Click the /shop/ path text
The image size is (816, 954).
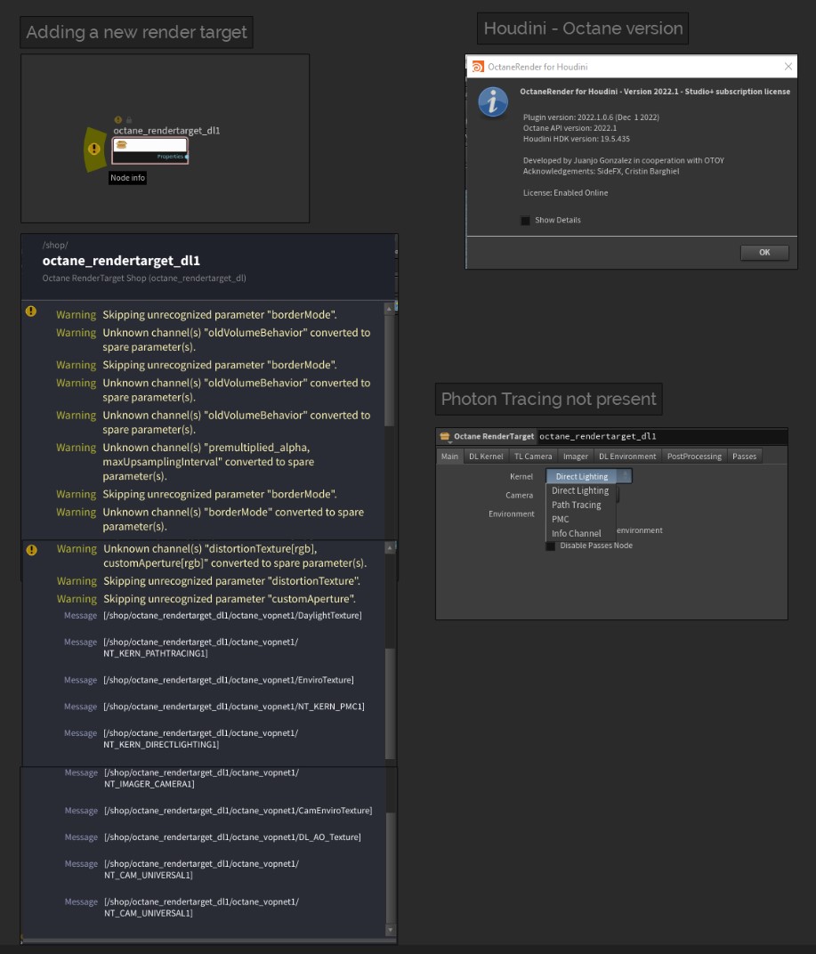55,246
